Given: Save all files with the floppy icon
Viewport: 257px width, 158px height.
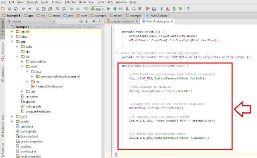Looking at the screenshot, I should point(10,9).
